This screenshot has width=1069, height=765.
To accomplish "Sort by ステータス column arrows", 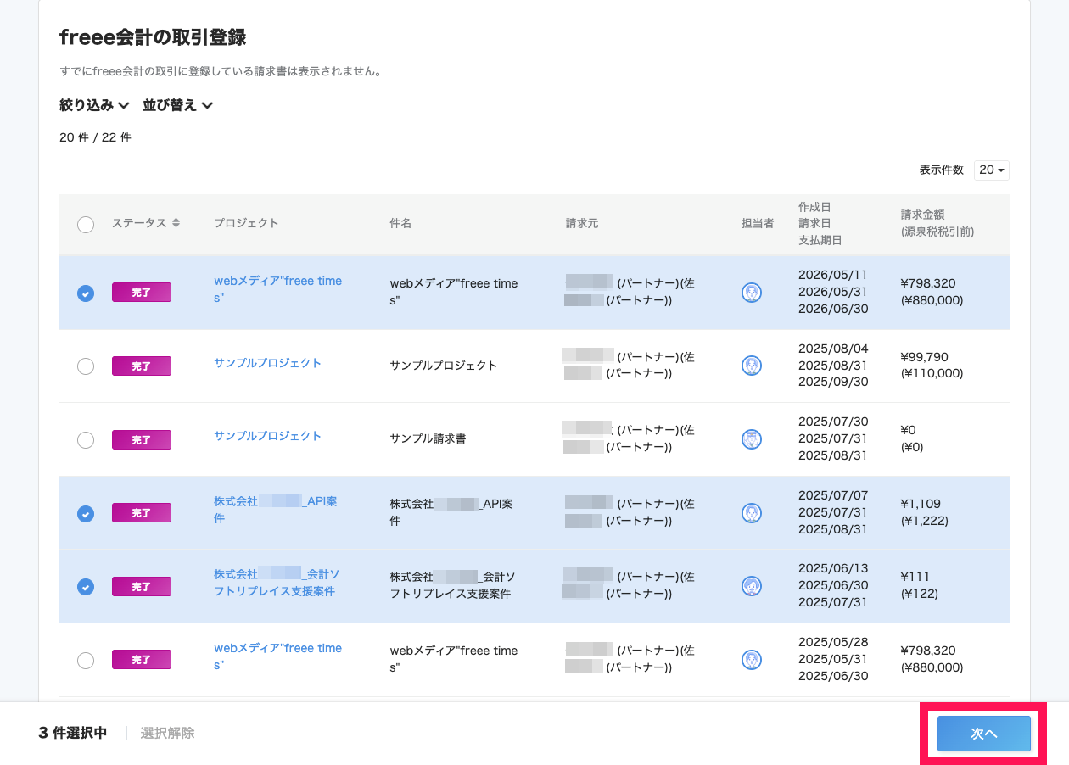I will 176,223.
